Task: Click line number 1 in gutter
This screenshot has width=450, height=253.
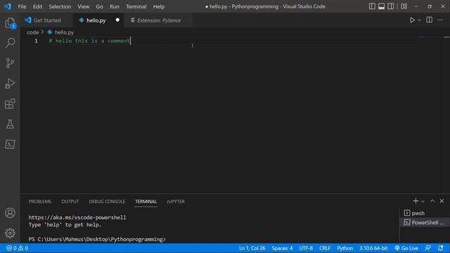Action: (x=36, y=41)
